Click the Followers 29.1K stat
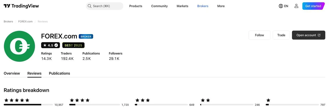The image size is (329, 111). [115, 56]
